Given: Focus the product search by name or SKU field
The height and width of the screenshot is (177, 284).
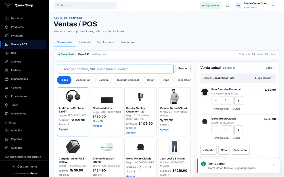Looking at the screenshot, I should click(x=115, y=69).
